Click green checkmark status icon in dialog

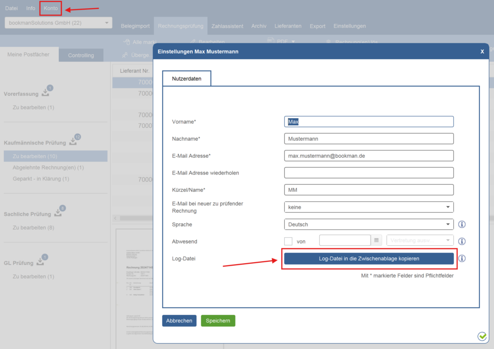(482, 336)
